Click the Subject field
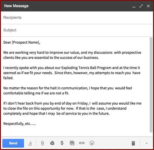This screenshot has width=154, height=150. [x=77, y=30]
